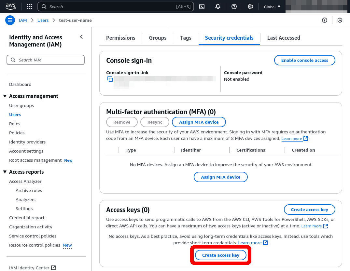
Task: Click the disabled Resync button
Action: [x=155, y=122]
